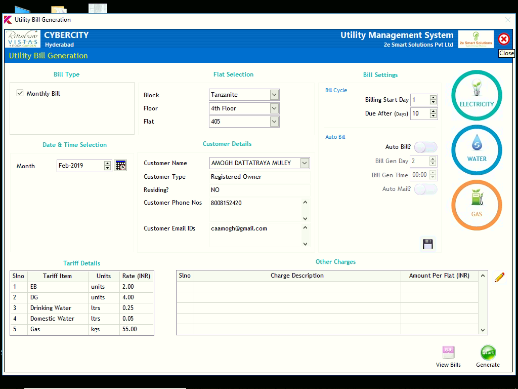Open the Customer Name dropdown
This screenshot has height=389, width=518.
(x=305, y=163)
